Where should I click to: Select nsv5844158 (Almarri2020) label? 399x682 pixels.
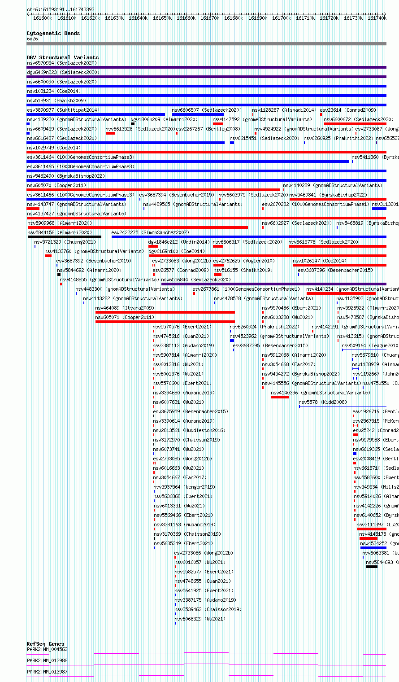point(59,232)
